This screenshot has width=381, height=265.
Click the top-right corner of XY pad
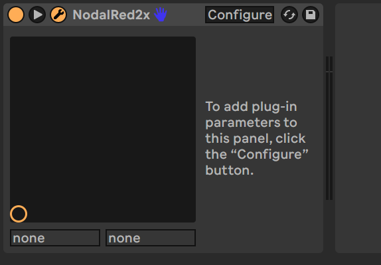(193, 39)
